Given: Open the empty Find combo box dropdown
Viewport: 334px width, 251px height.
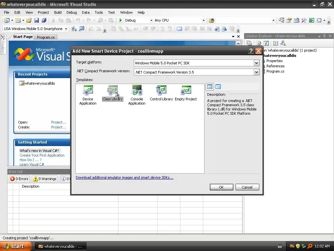Looking at the screenshot, I should pyautogui.click(x=273, y=21).
